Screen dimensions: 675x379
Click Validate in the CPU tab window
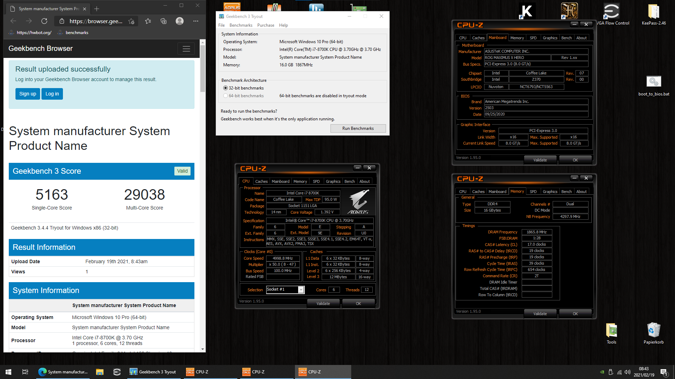[323, 304]
